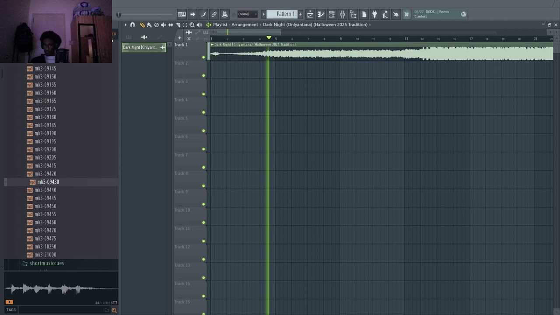Open the (none) snap dropdown

[247, 14]
